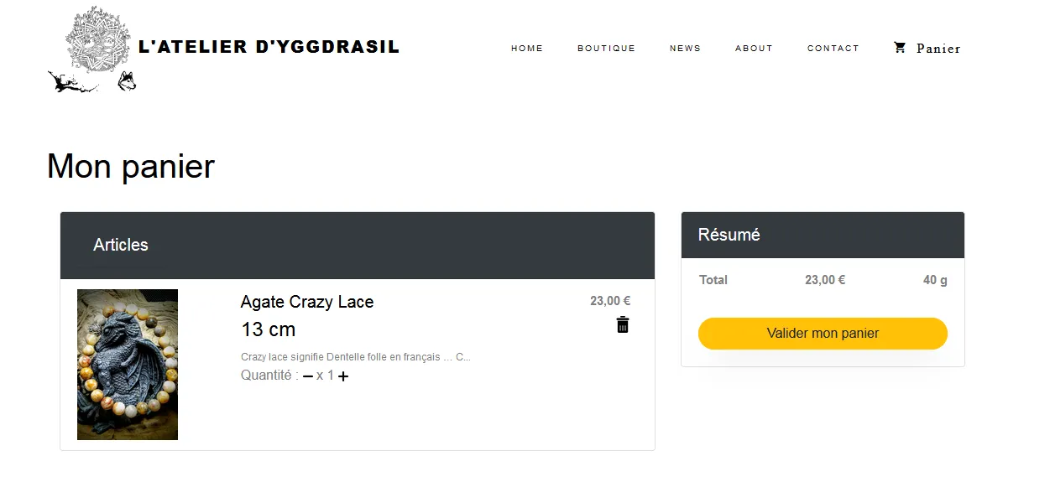This screenshot has width=1050, height=482.
Task: Select the NEWS menu item
Action: pyautogui.click(x=685, y=49)
